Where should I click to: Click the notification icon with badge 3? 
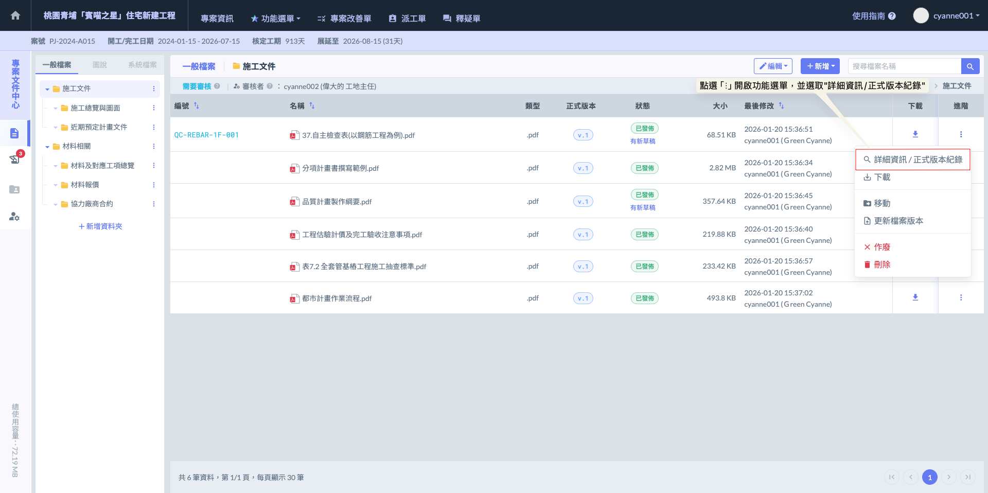click(x=15, y=159)
